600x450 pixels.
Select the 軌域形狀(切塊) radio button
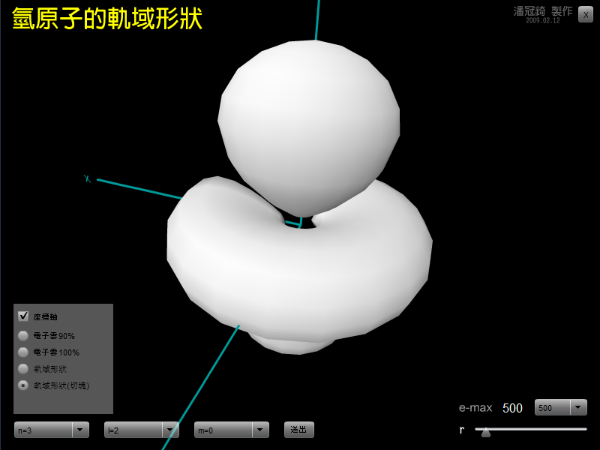tap(23, 385)
